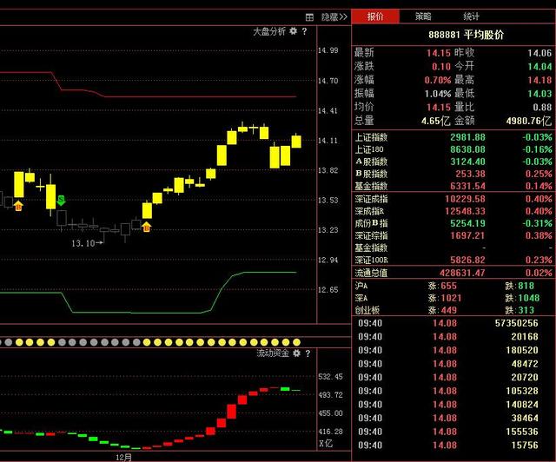Screen dimensions: 556x462
Task: Select the 上证180 index row
Action: pos(453,149)
